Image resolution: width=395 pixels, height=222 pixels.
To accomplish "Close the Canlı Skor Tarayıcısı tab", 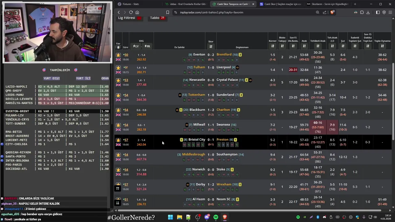I will [253, 4].
